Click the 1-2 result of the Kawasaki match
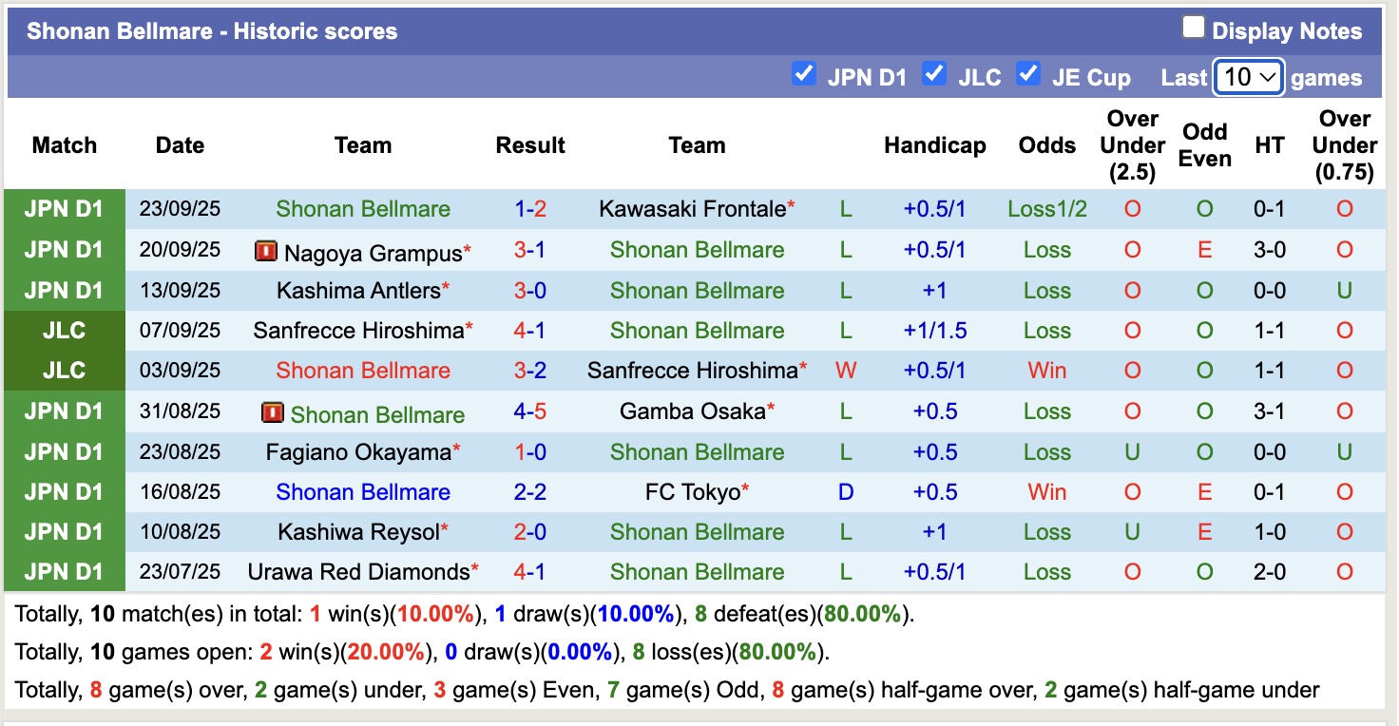 pos(529,209)
